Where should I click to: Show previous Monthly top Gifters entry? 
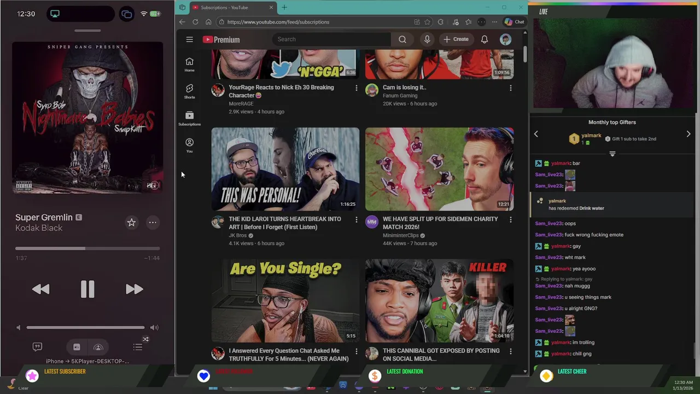(536, 134)
